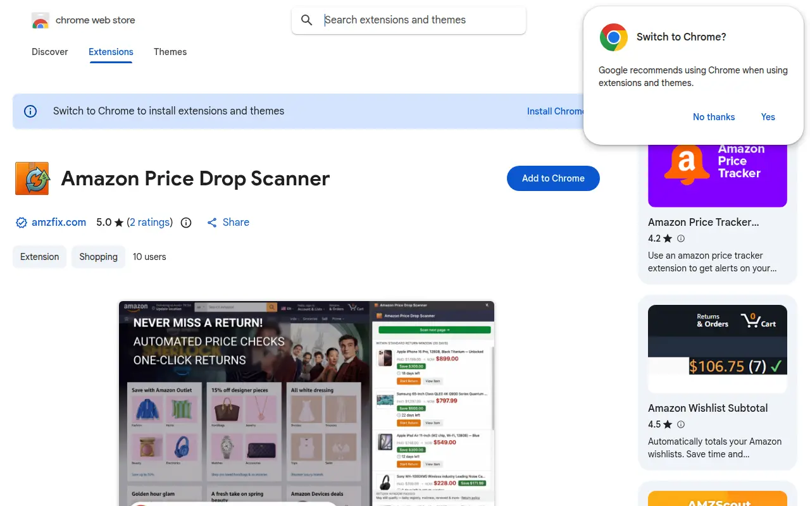Click the Add to Chrome button

click(553, 178)
